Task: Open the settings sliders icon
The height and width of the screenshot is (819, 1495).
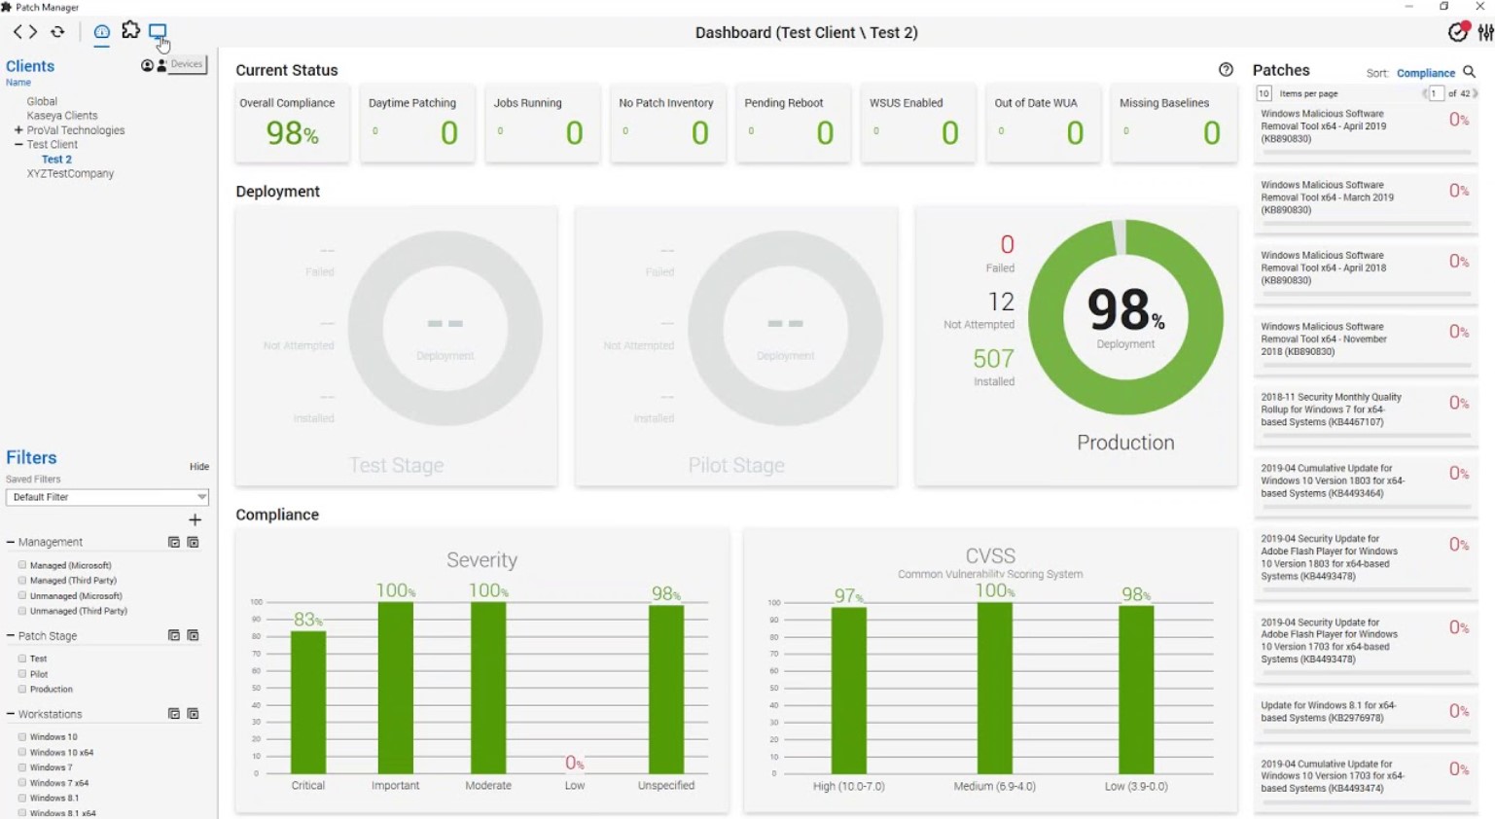Action: click(1485, 32)
